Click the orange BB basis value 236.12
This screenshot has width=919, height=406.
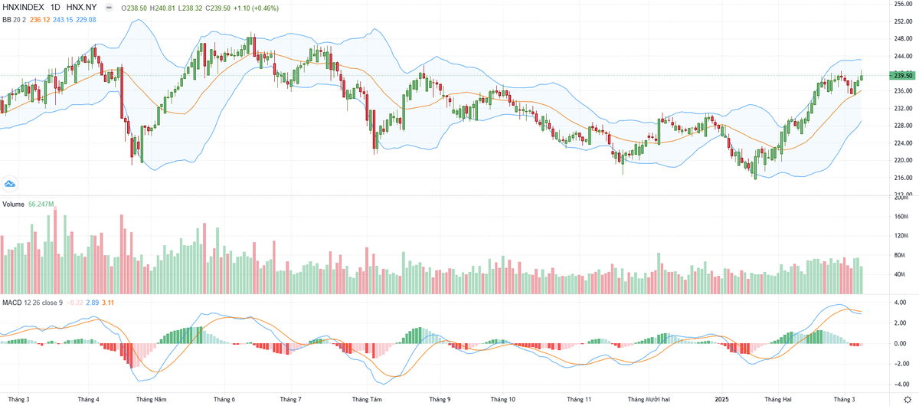pos(40,20)
